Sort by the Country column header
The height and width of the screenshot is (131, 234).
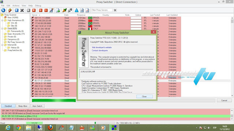106,15
